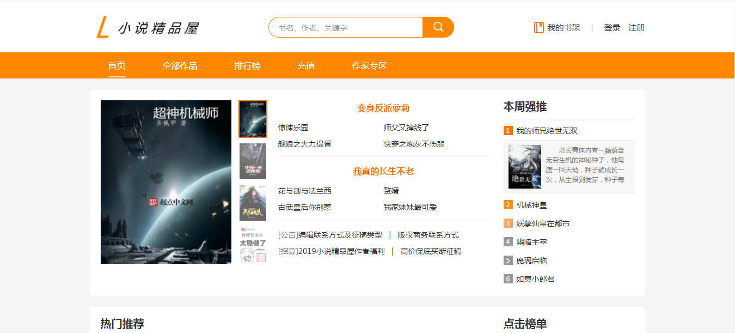The image size is (735, 333).
Task: Open ranked item 2 机械神皇
Action: click(531, 205)
